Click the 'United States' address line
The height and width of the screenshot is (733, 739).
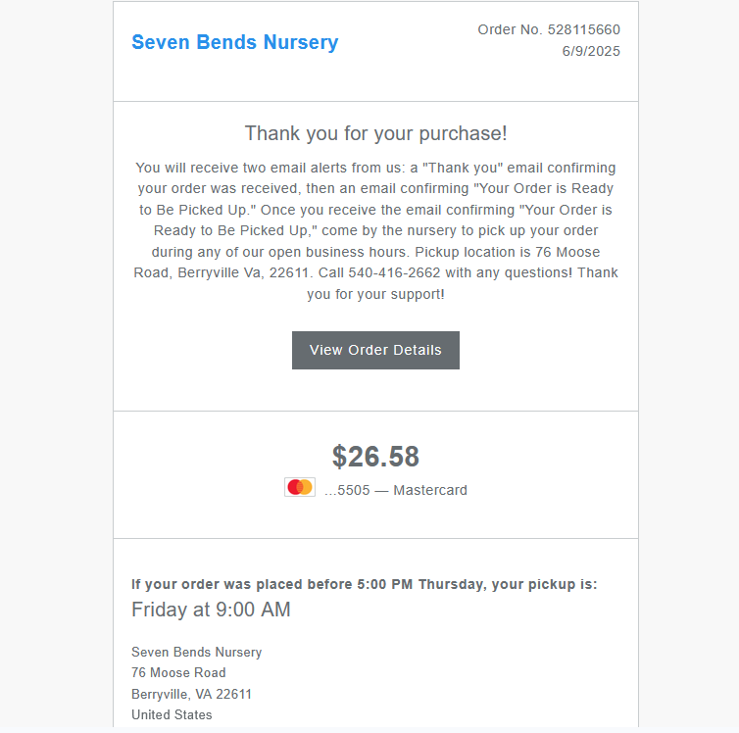click(x=172, y=714)
